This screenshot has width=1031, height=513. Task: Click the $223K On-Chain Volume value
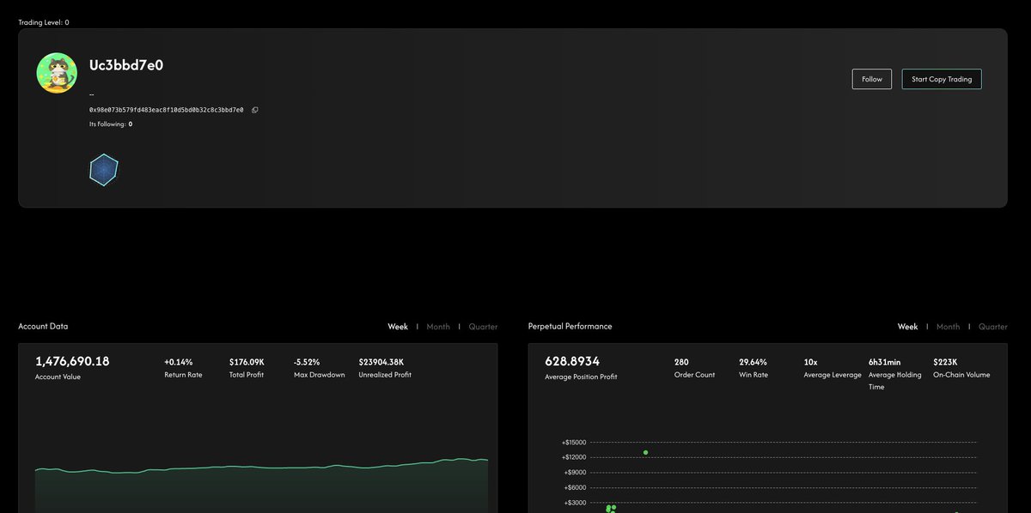(x=946, y=362)
